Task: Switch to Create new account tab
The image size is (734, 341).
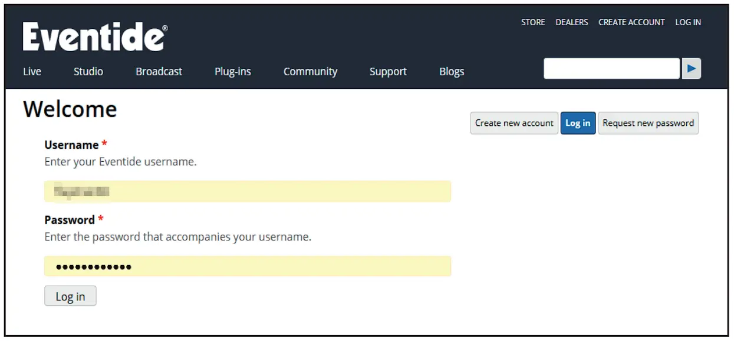Action: (514, 123)
